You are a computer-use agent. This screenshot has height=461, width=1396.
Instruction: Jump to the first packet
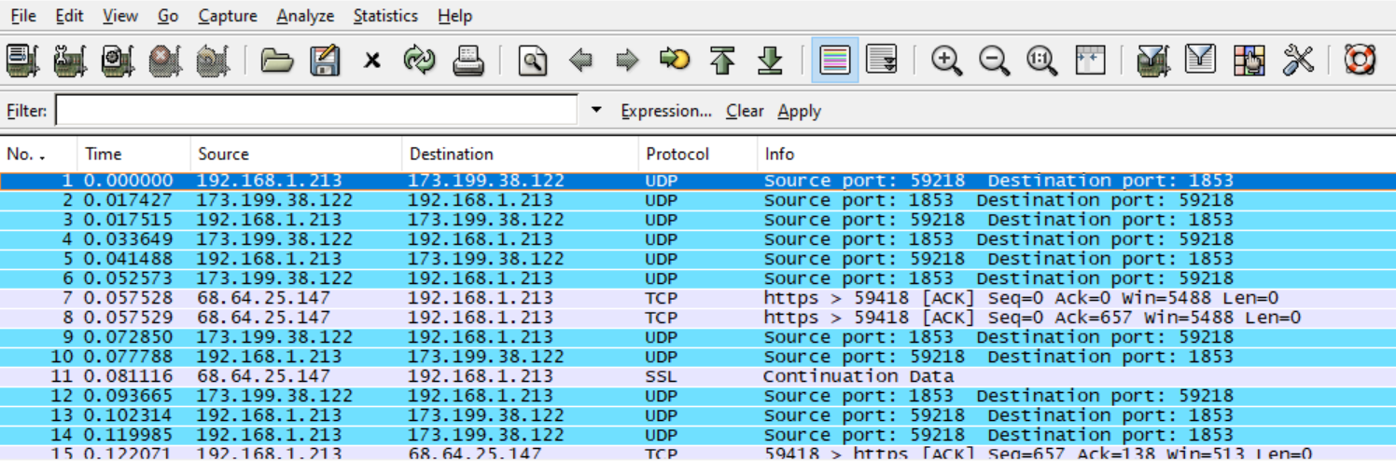722,61
